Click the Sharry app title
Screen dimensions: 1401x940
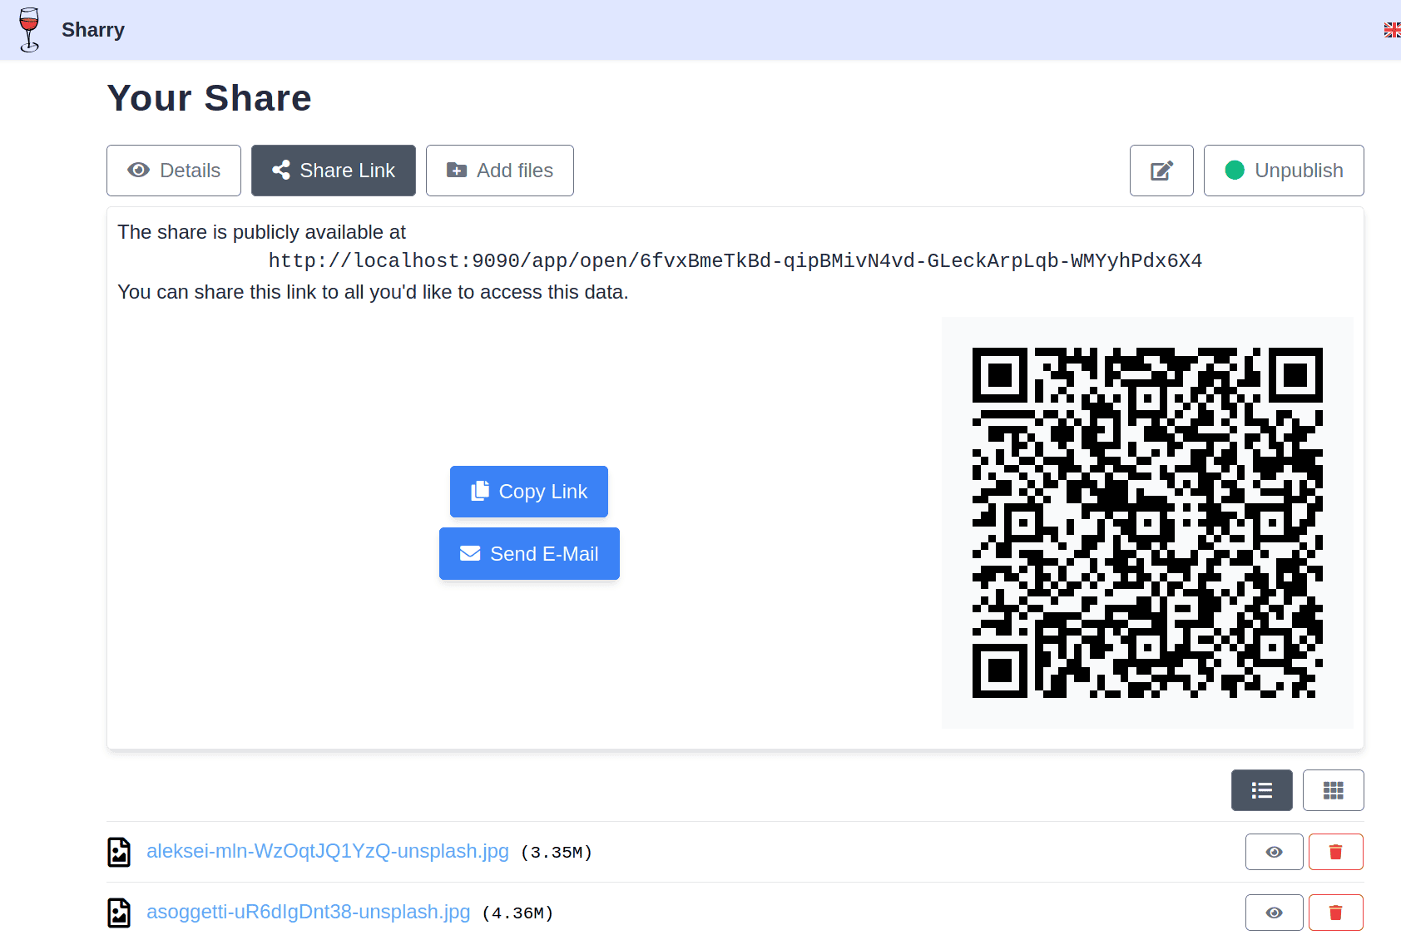coord(93,30)
